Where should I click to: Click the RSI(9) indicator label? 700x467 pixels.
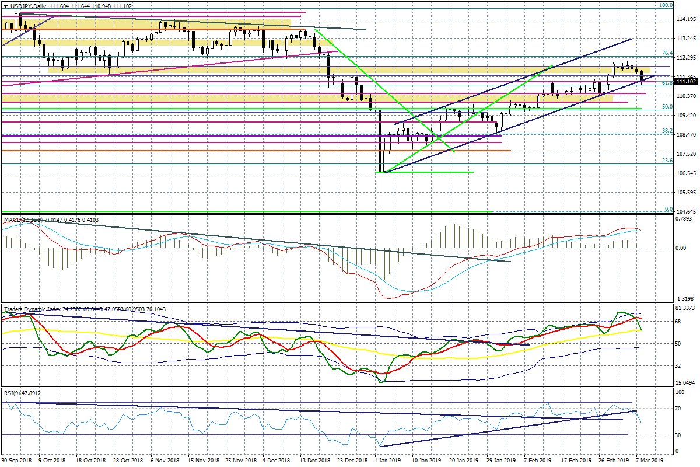point(12,393)
